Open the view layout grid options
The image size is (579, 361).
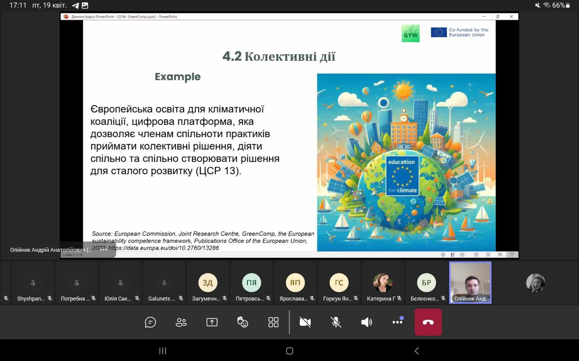[273, 322]
